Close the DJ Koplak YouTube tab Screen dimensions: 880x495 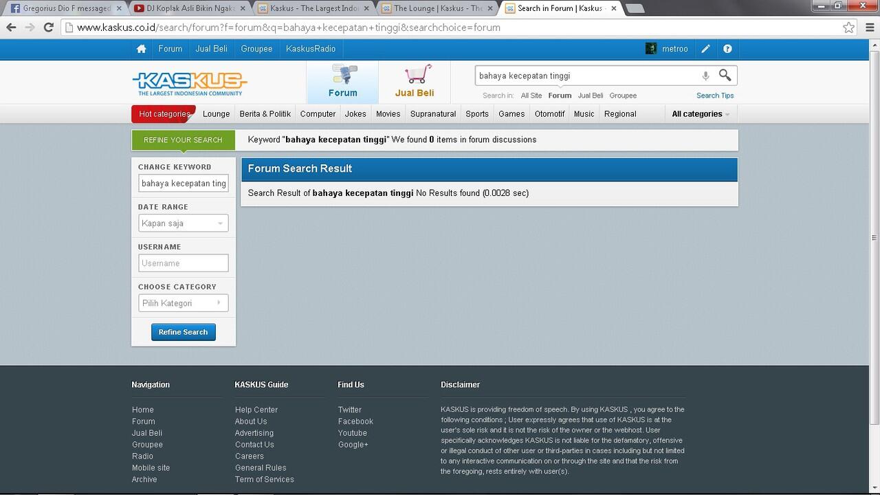click(x=242, y=8)
